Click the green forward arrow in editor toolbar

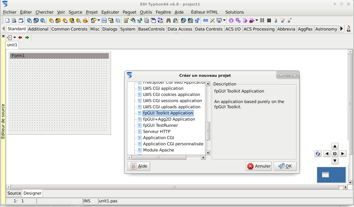(x=27, y=37)
